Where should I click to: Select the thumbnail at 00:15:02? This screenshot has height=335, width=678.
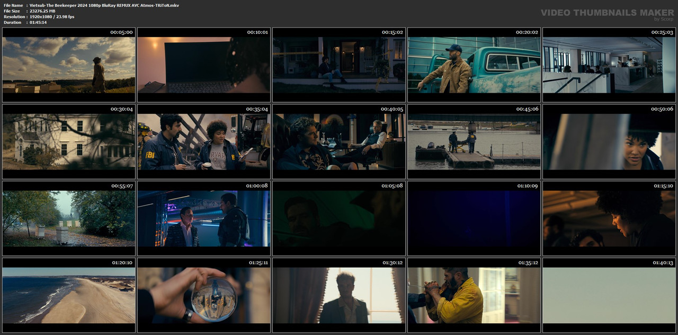pos(339,65)
